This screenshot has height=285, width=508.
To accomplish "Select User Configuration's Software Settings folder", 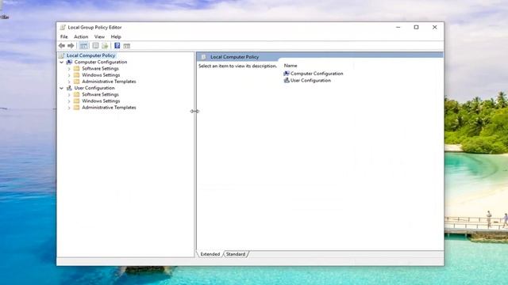I will pos(100,95).
